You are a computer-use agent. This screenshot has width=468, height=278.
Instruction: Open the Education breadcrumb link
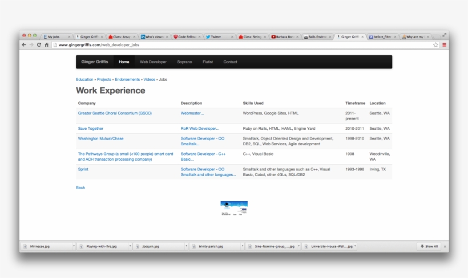pyautogui.click(x=84, y=80)
